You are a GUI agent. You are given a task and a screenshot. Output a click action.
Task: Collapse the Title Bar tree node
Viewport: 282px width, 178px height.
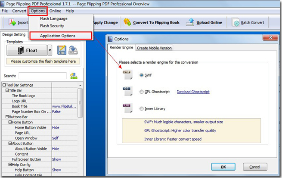pyautogui.click(x=7, y=90)
